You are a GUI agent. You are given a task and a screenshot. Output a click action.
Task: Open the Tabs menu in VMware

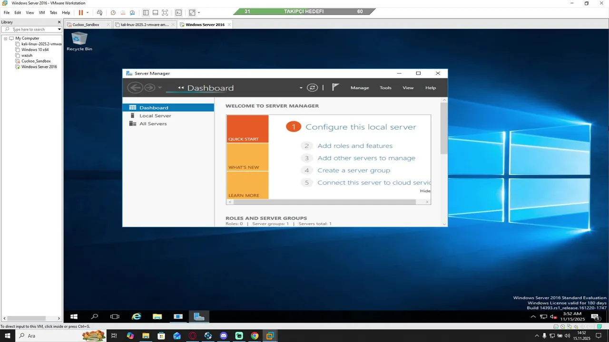53,13
